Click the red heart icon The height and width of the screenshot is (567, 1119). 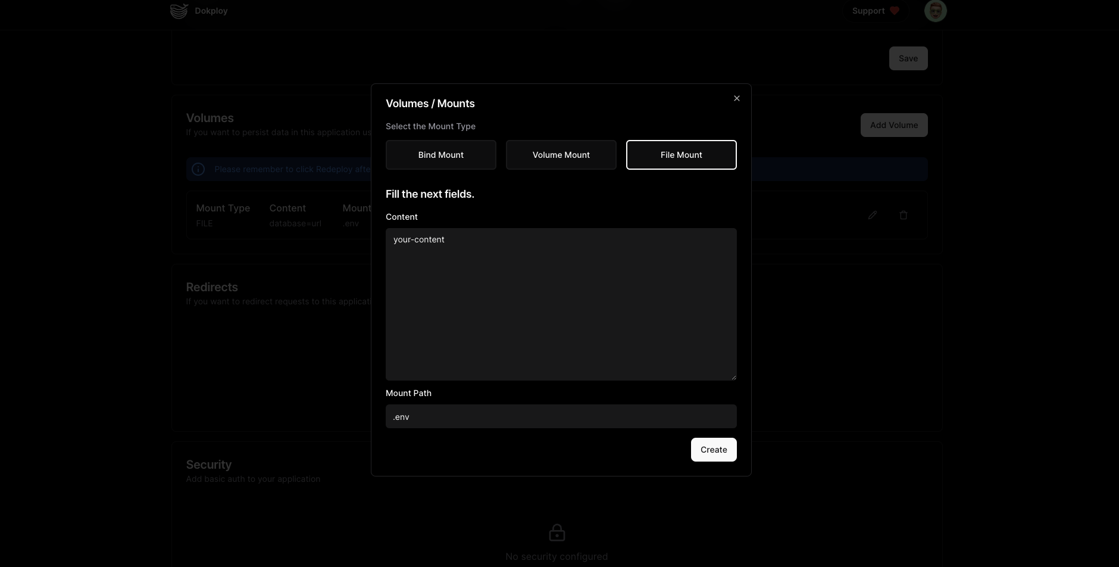click(894, 11)
